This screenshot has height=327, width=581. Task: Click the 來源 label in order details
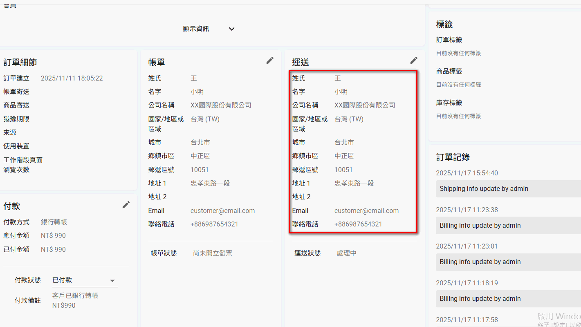[x=10, y=132]
